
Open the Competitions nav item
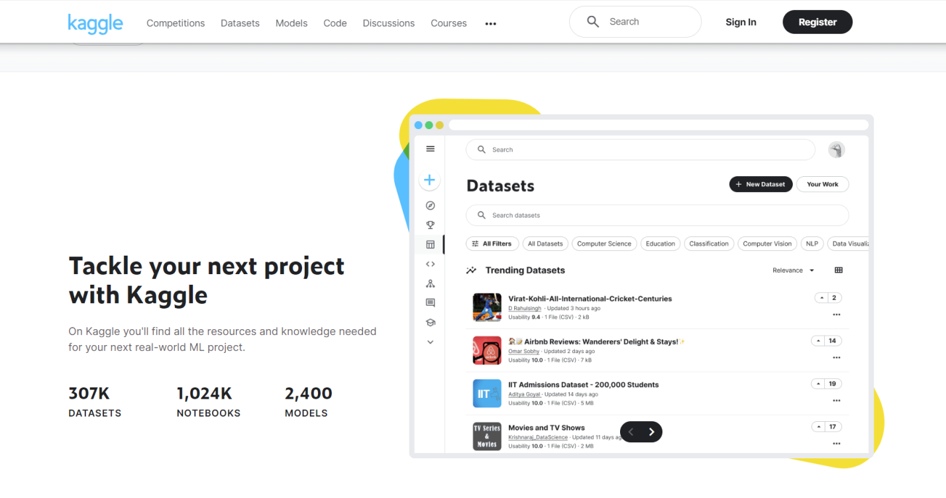(x=176, y=23)
